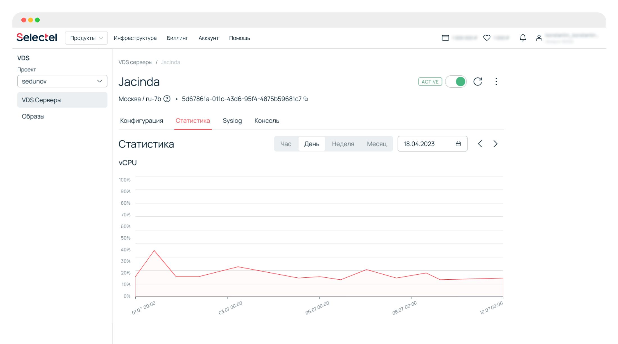The height and width of the screenshot is (344, 618).
Task: Open the date picker calendar icon
Action: (x=458, y=144)
